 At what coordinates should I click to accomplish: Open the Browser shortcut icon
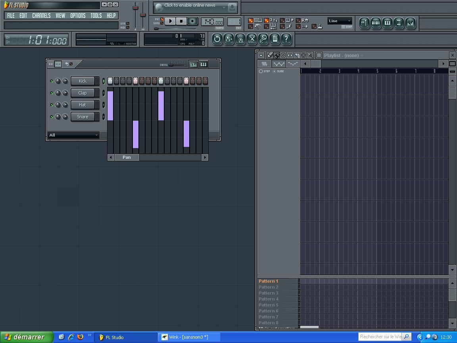pos(399,23)
